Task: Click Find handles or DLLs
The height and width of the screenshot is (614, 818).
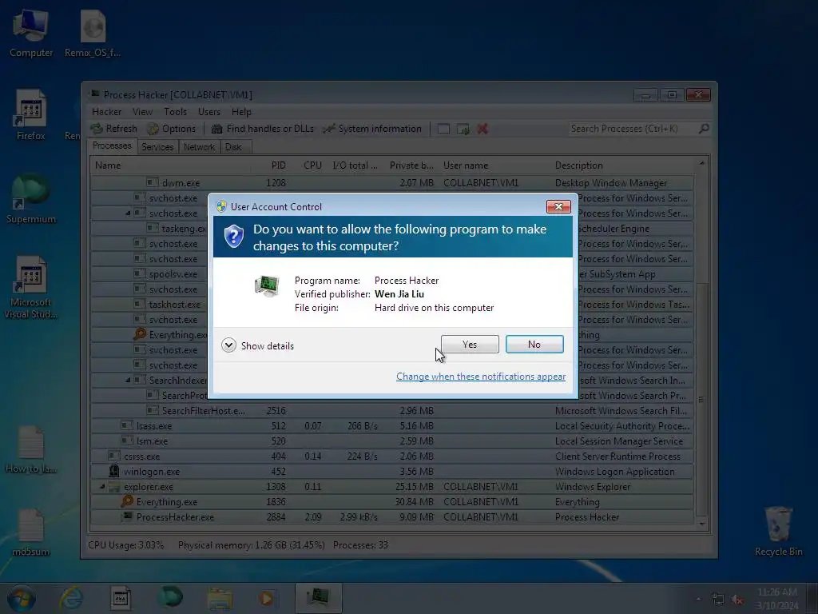Action: pos(263,129)
